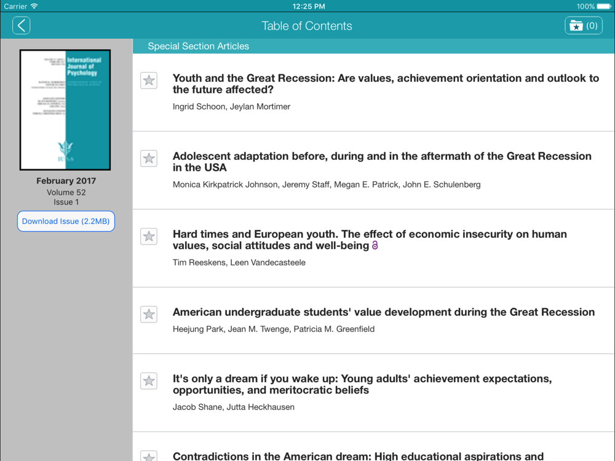Tap the Wi-Fi status icon

[34, 6]
